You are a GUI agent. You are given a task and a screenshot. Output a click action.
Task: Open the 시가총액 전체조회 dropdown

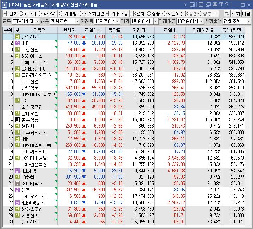click(248, 21)
